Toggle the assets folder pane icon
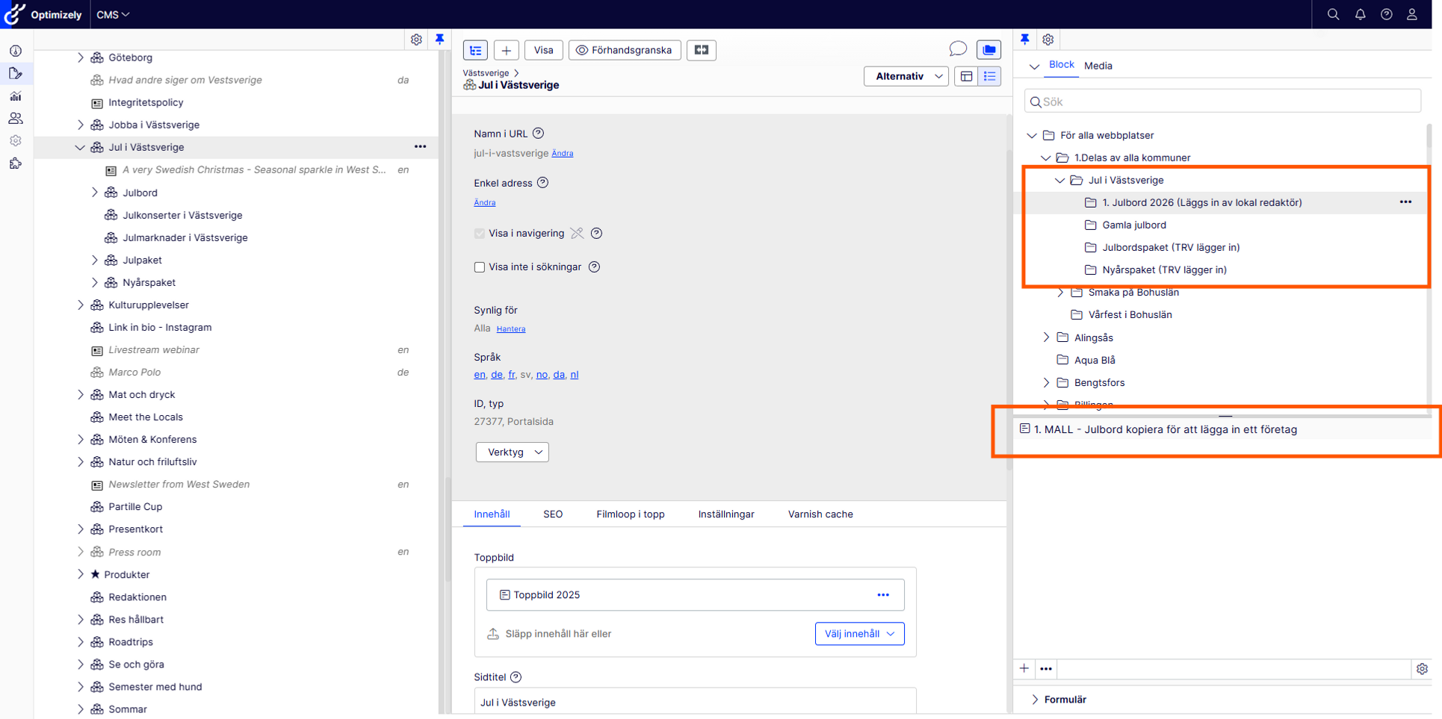Screen dimensions: 1442x719 [x=988, y=50]
